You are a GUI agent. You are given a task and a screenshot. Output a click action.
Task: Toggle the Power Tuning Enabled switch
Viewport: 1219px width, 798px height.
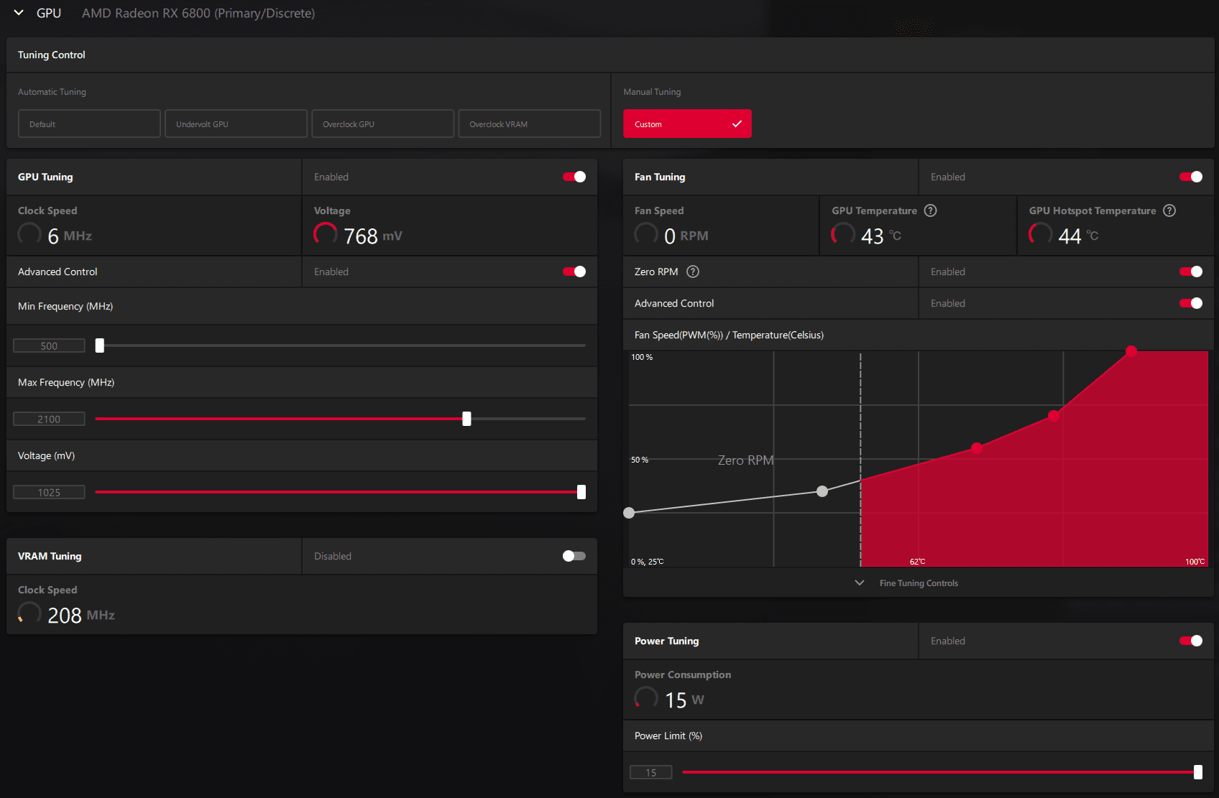click(1191, 641)
